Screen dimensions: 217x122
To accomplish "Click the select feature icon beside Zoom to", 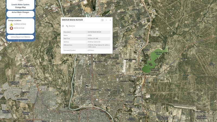I will (x=63, y=26).
